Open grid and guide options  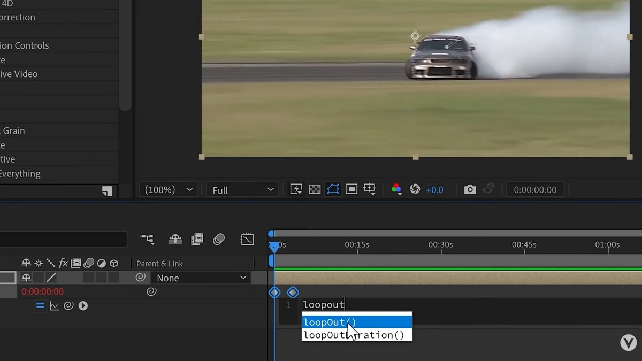[x=369, y=189]
